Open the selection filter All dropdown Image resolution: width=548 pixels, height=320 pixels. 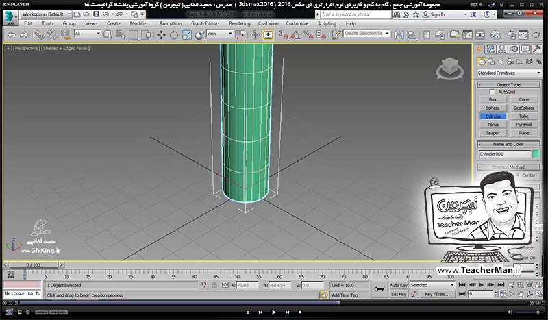pyautogui.click(x=88, y=34)
